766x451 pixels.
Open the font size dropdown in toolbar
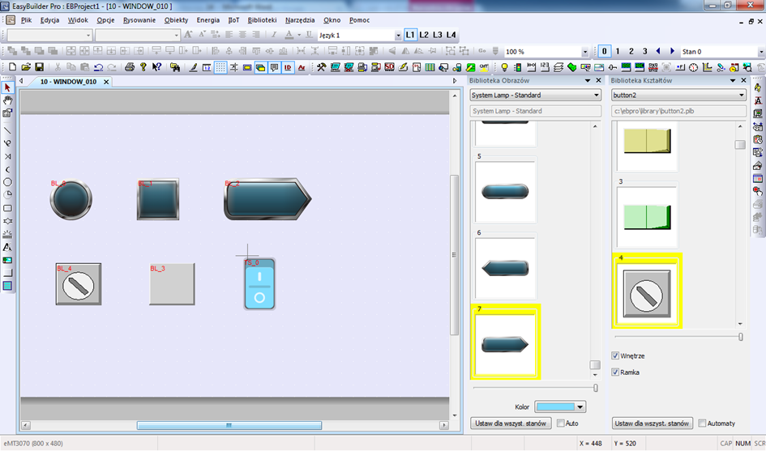(177, 35)
